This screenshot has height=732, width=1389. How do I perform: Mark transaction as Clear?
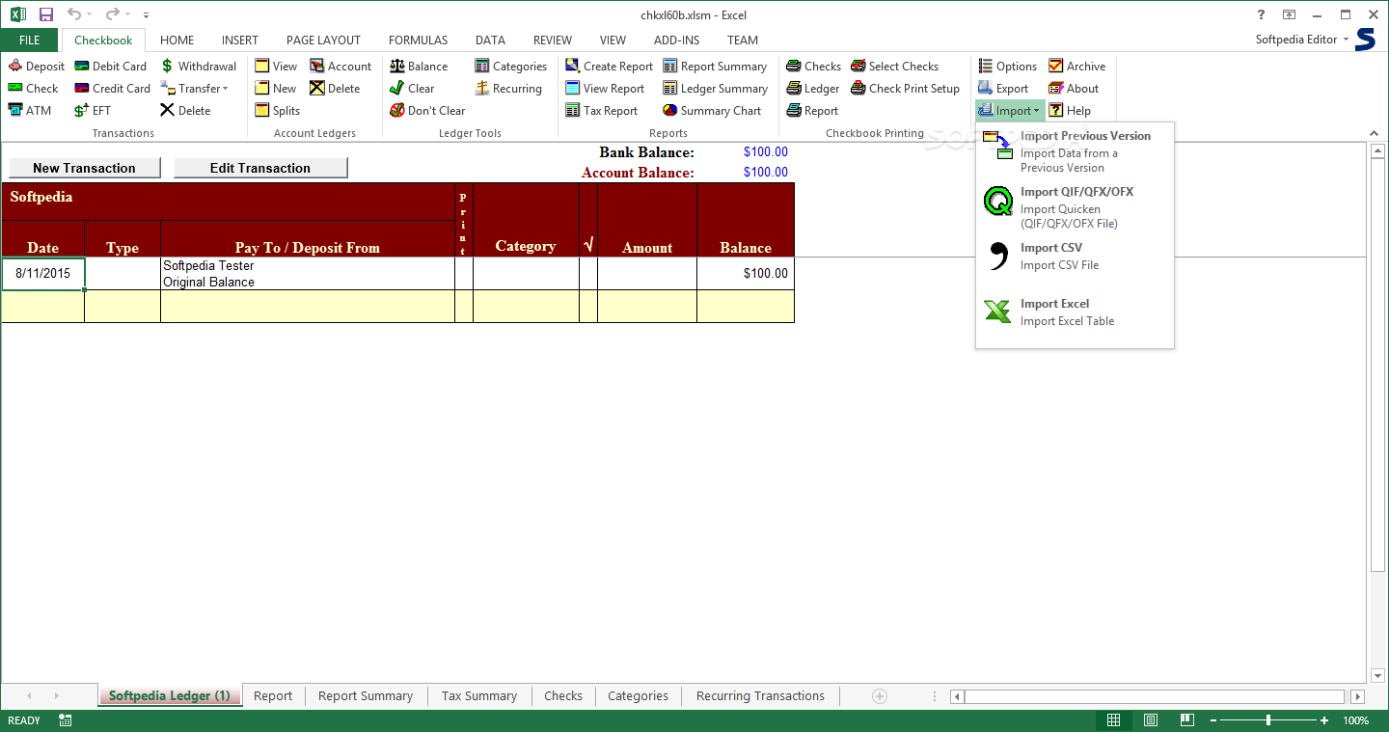coord(412,89)
